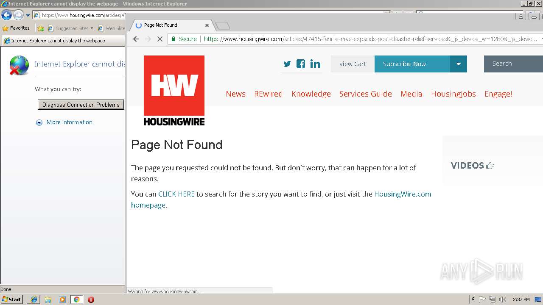
Task: Click Chrome's greyed-out forward arrow
Action: [x=148, y=39]
